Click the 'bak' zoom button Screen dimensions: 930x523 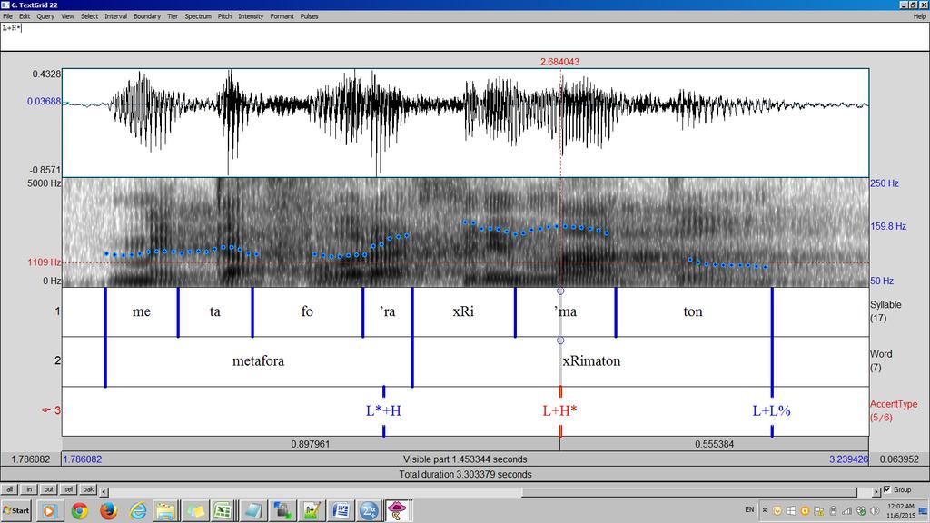88,489
